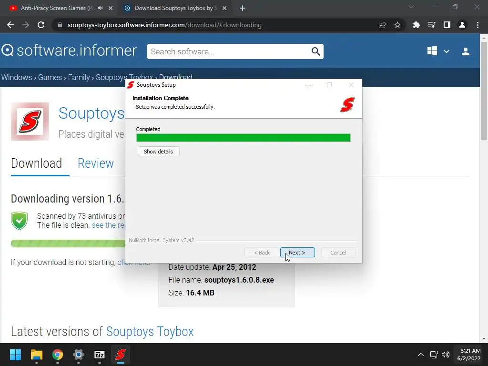Click the page vertical scrollbar thumb
The image size is (488, 366).
click(x=484, y=90)
